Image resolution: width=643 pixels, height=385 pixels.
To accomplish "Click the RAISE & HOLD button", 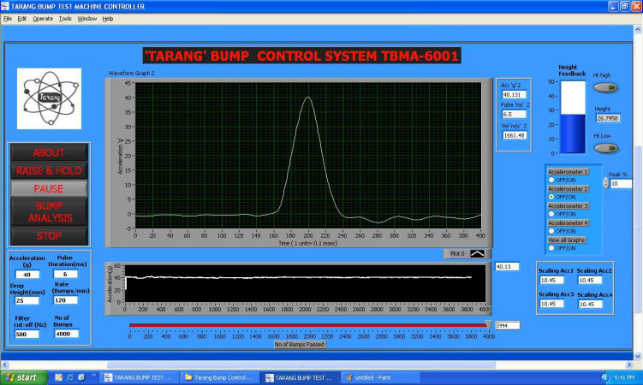I will click(x=49, y=170).
